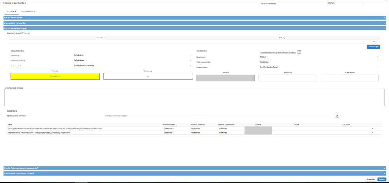Click the Gesamtrisiko Bewertung field showing 27
The height and width of the screenshot is (183, 389).
[x=148, y=77]
